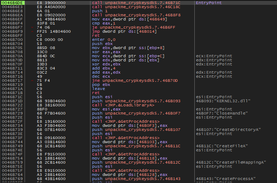Select the ret at address 0046B6FF
The height and width of the screenshot is (183, 277).
(96, 35)
